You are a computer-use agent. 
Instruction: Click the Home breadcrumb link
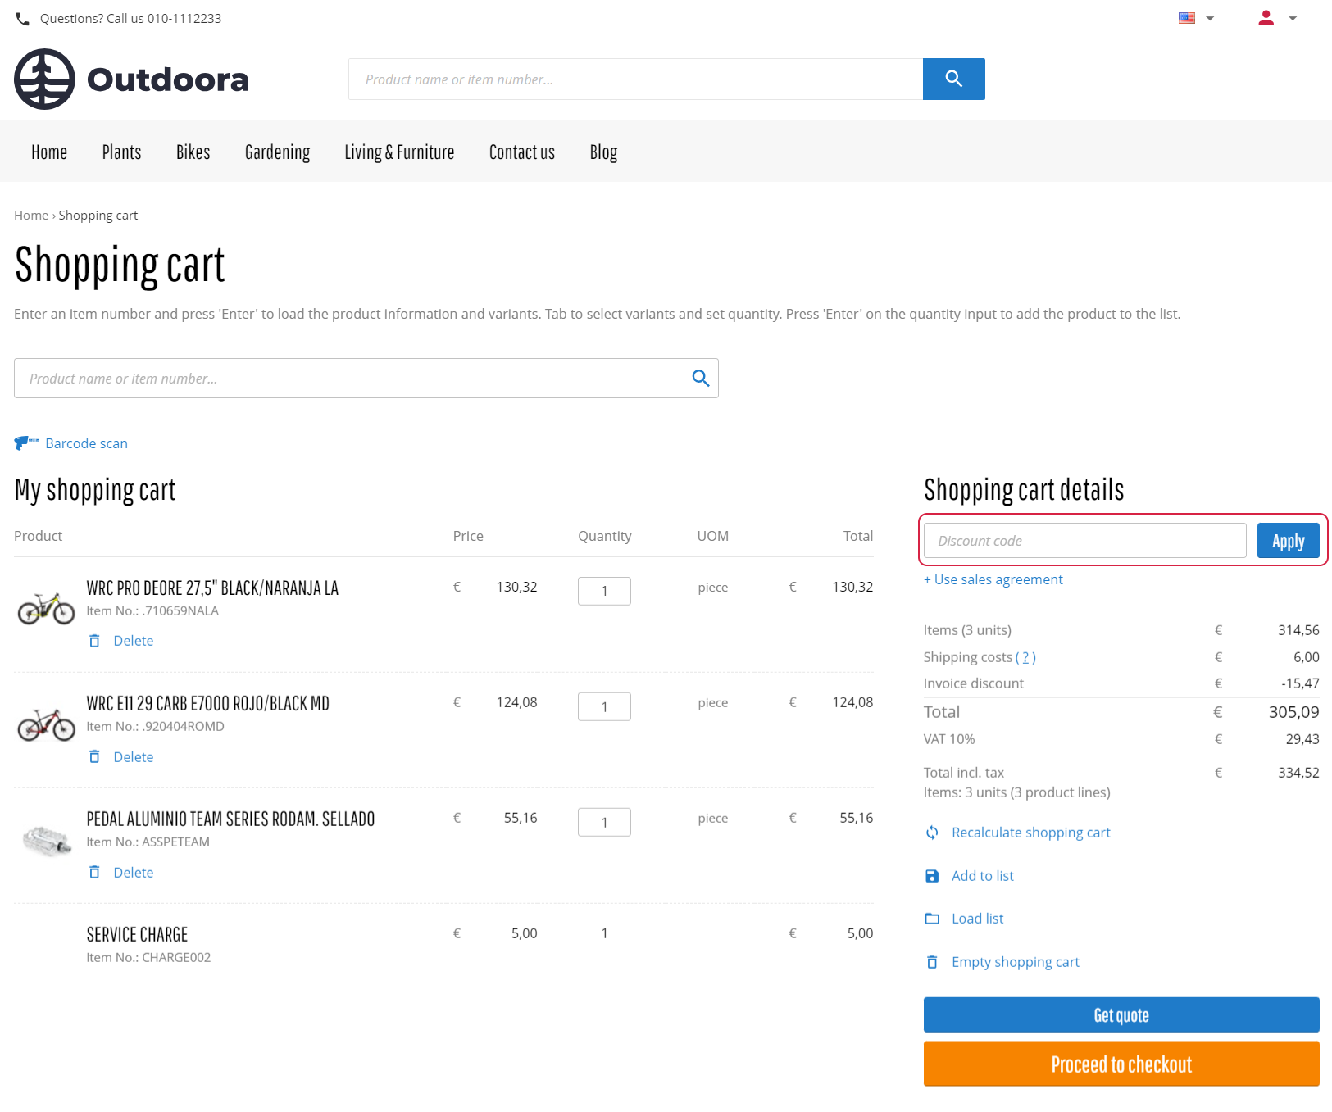(31, 216)
